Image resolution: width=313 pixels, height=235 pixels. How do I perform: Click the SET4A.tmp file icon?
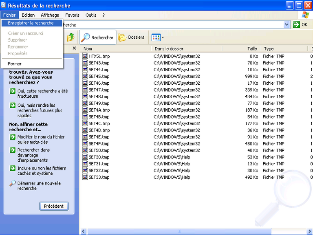(85, 110)
